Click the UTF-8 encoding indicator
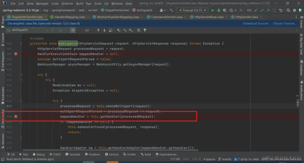 click(x=196, y=159)
